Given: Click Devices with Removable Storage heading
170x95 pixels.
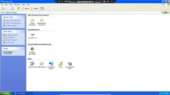Looking at the screenshot, I should [x=40, y=44].
